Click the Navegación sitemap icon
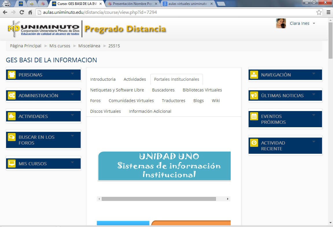Screen dimensions: 333x227 tap(254, 75)
